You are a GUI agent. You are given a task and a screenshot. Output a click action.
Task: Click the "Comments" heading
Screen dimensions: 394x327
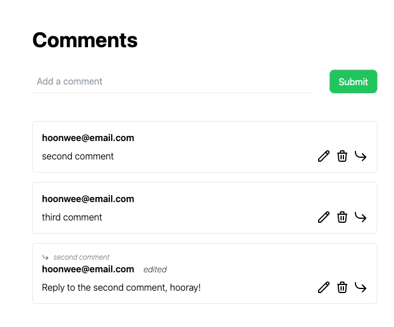(x=85, y=40)
